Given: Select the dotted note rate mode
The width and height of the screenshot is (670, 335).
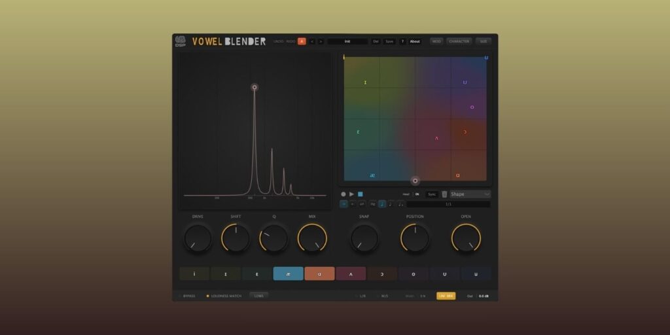Looking at the screenshot, I should (x=391, y=204).
